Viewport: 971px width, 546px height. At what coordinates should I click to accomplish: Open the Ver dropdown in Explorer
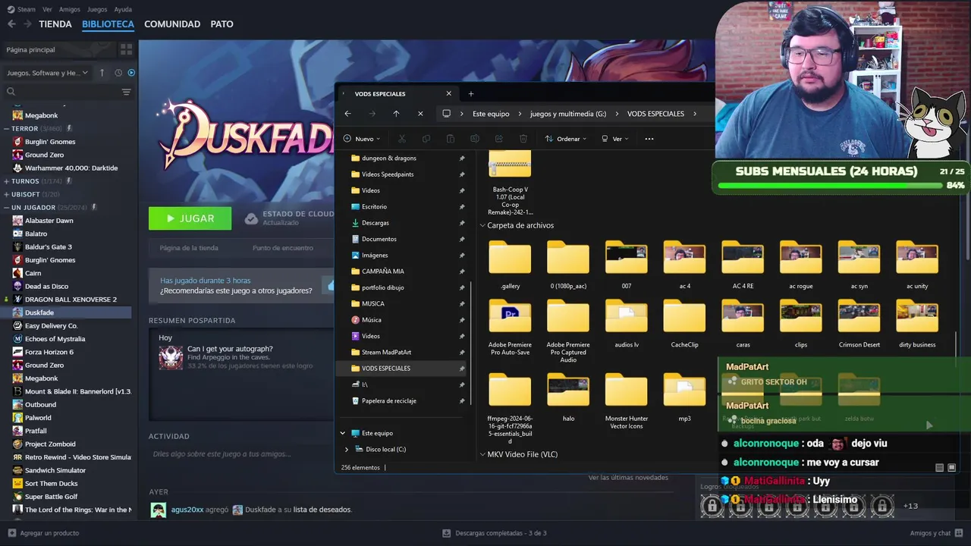click(x=615, y=139)
